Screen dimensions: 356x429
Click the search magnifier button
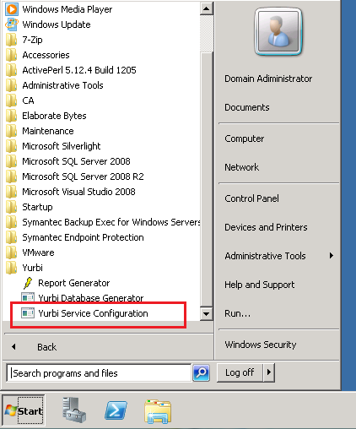(x=202, y=372)
